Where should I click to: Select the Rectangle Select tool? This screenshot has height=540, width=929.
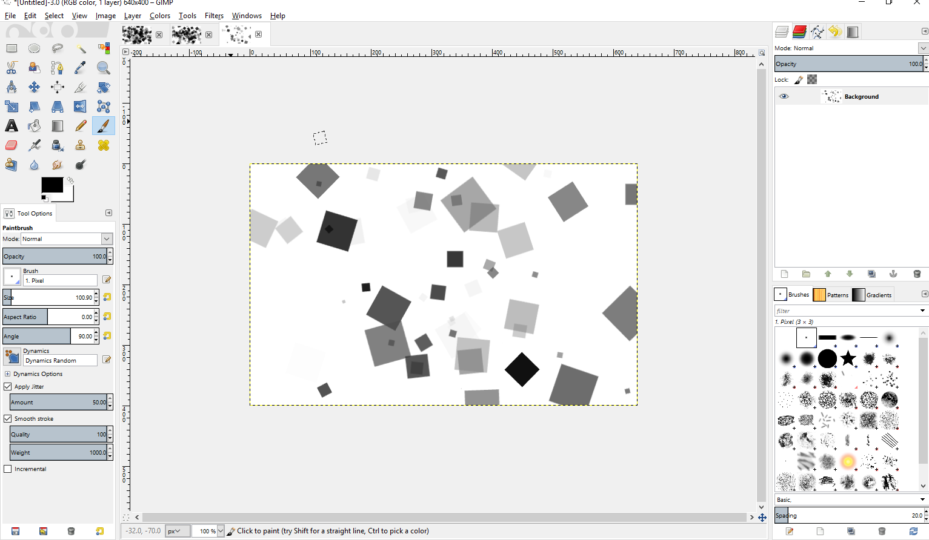(12, 48)
